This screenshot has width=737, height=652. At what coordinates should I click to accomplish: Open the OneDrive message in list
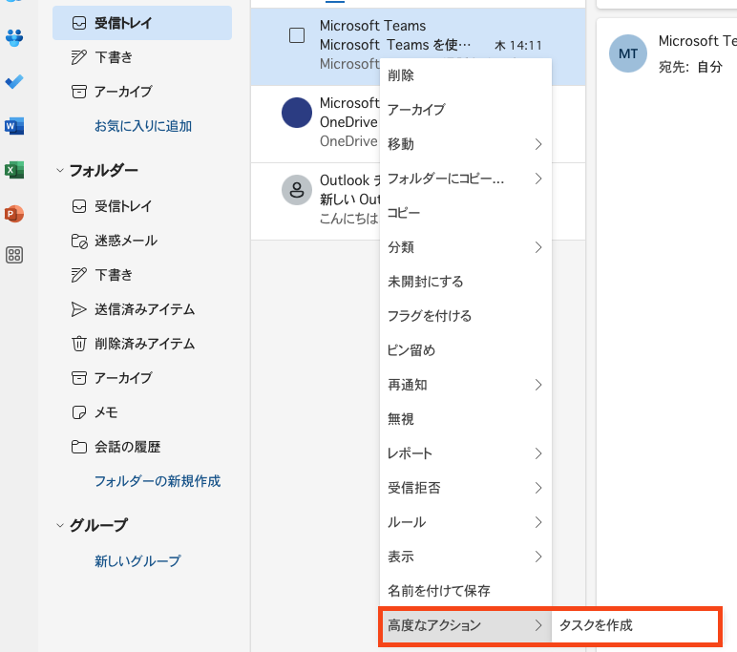pos(315,124)
